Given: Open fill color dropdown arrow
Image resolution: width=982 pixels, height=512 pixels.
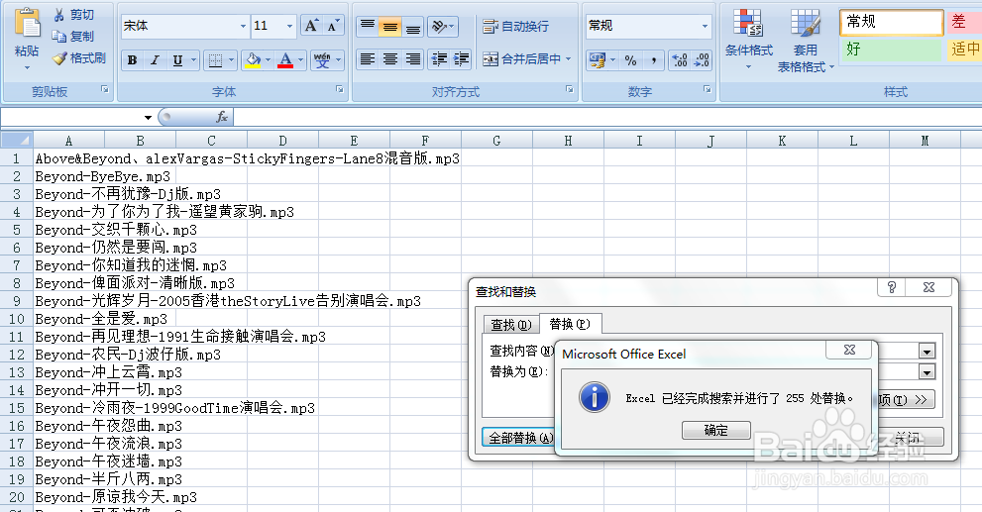Looking at the screenshot, I should coord(269,60).
